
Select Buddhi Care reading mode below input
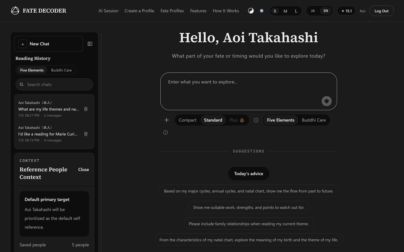click(314, 120)
